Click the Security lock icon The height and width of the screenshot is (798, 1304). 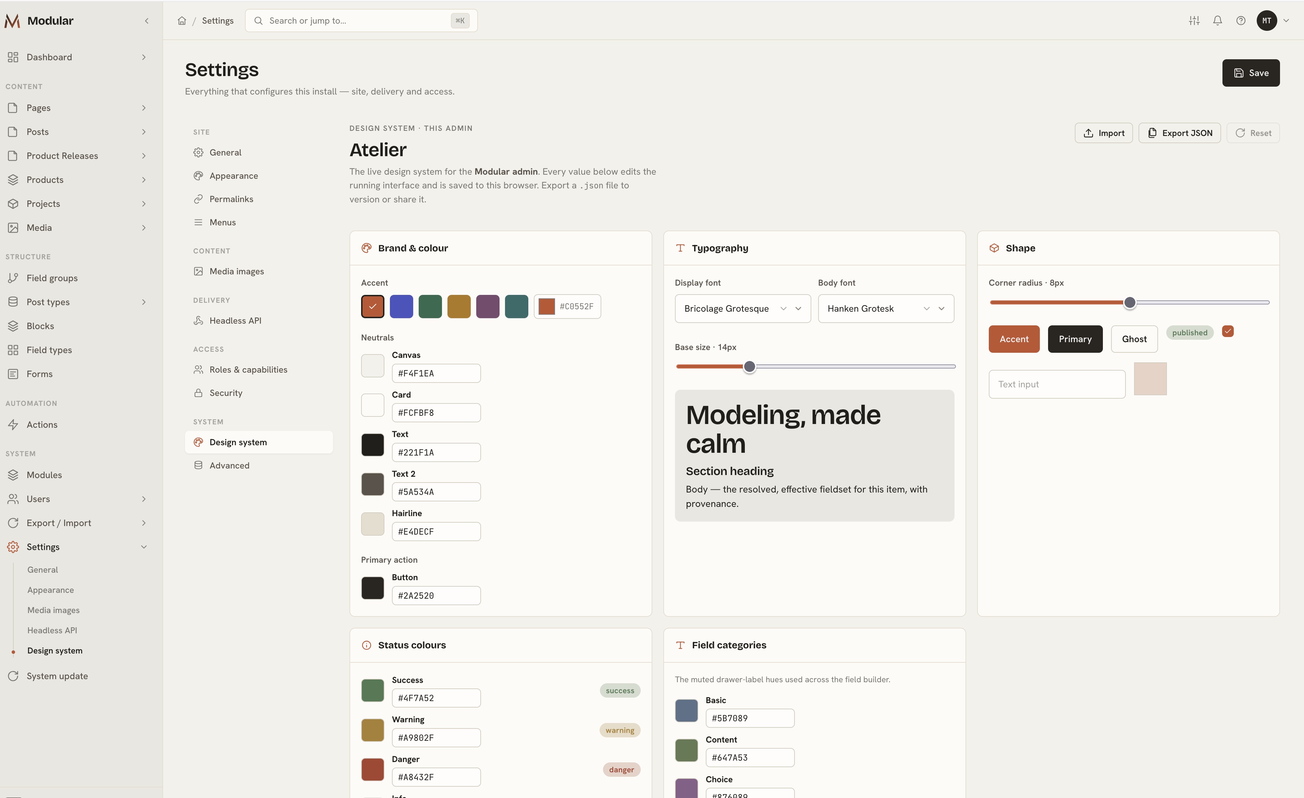tap(198, 392)
